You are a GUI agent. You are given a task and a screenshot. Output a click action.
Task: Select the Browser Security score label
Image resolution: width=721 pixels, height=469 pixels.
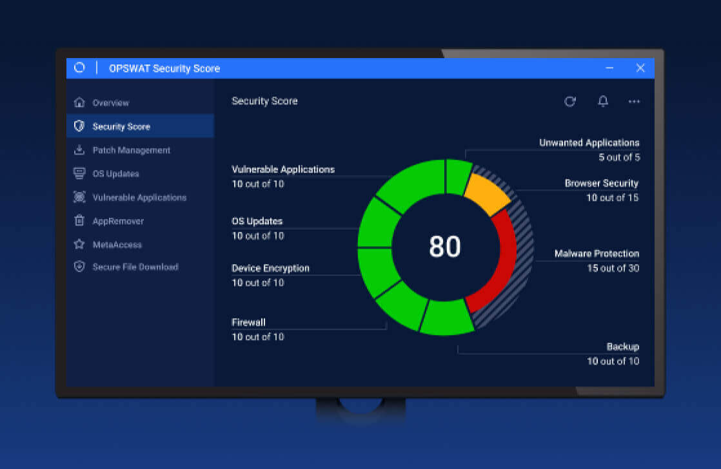pos(601,184)
